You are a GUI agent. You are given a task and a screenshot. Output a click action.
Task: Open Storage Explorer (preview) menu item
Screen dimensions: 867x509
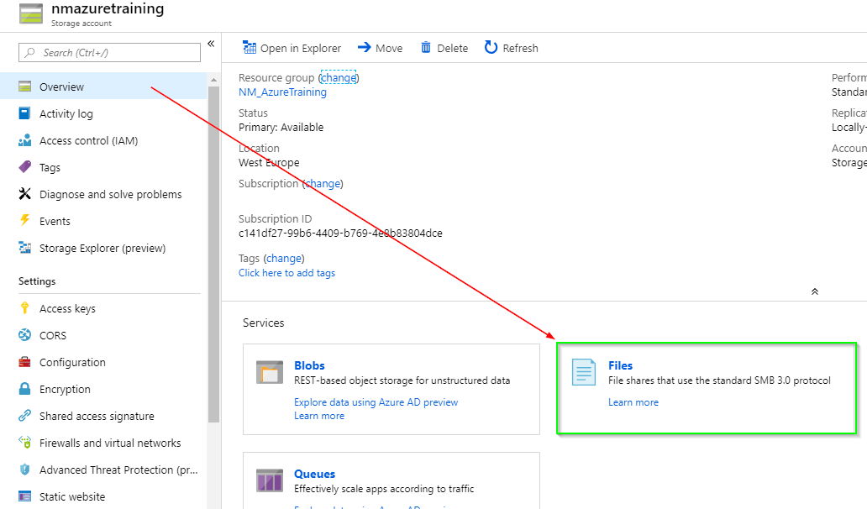(102, 248)
